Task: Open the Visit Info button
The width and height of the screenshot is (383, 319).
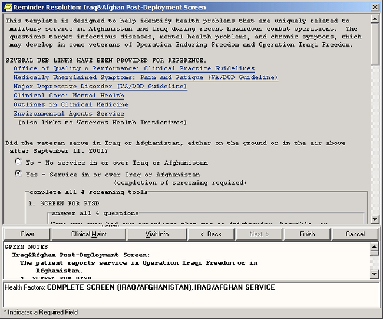Action: point(157,234)
